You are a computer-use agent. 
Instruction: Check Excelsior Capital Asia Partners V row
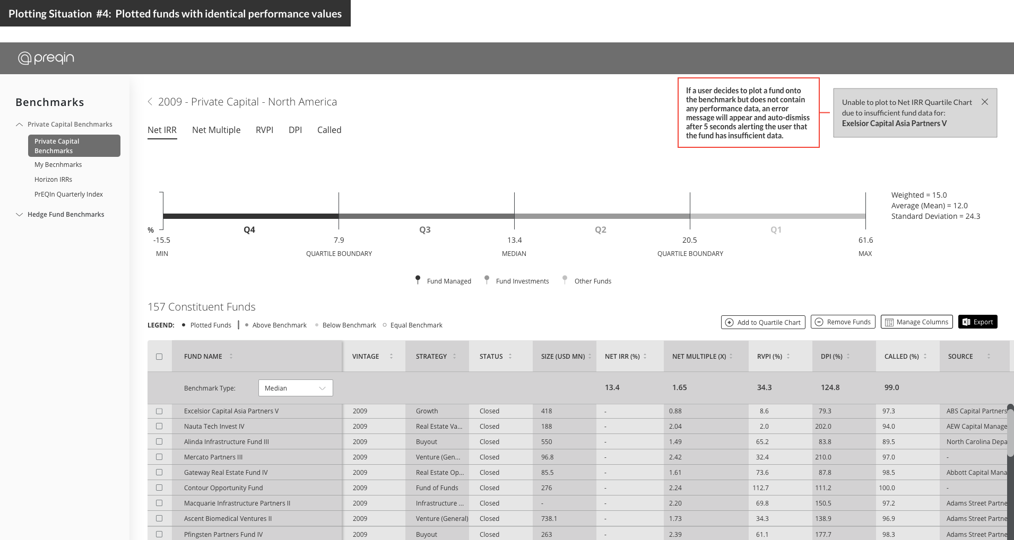click(x=159, y=411)
